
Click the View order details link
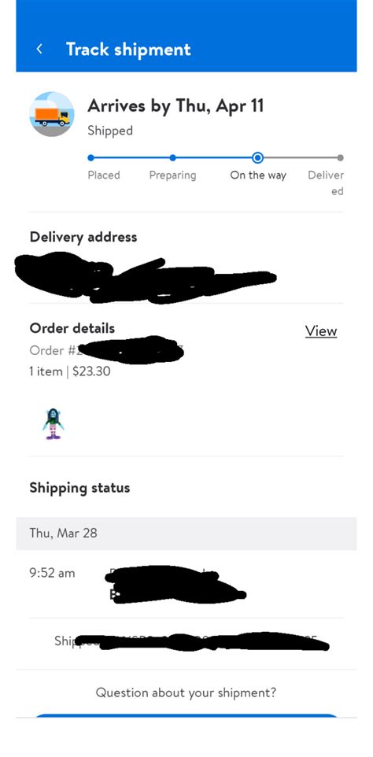pyautogui.click(x=321, y=331)
